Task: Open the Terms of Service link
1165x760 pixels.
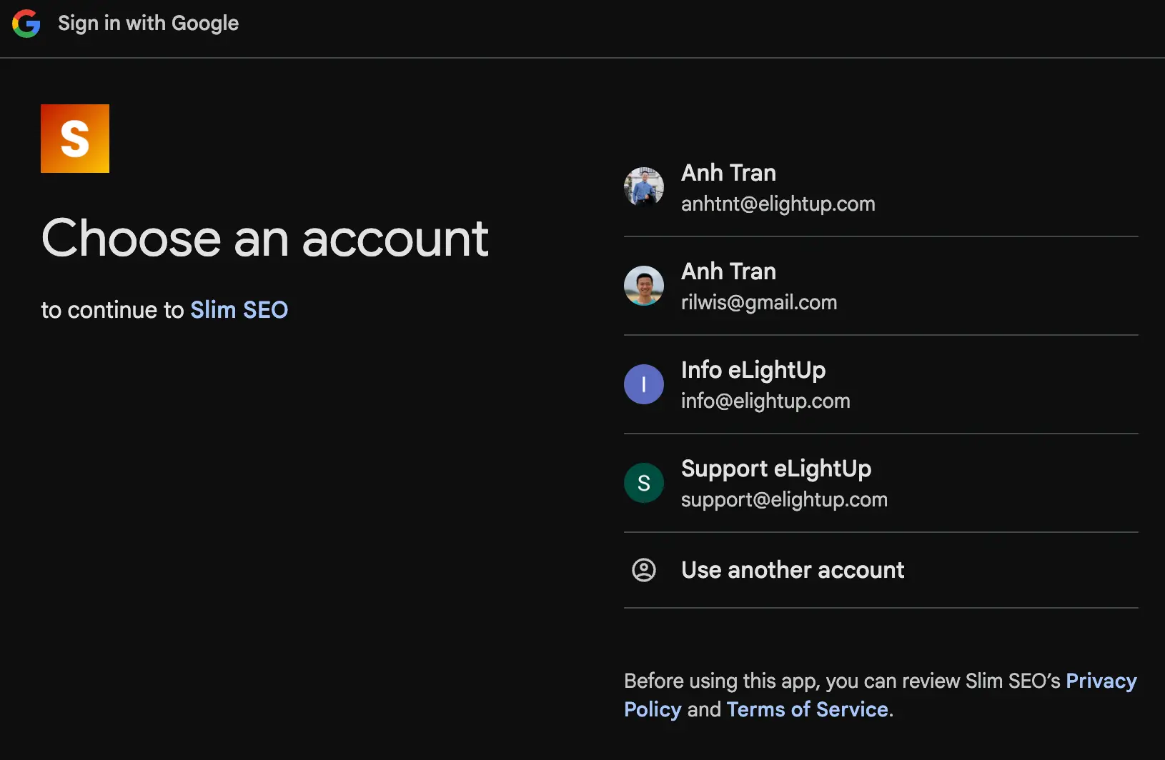Action: pos(808,709)
